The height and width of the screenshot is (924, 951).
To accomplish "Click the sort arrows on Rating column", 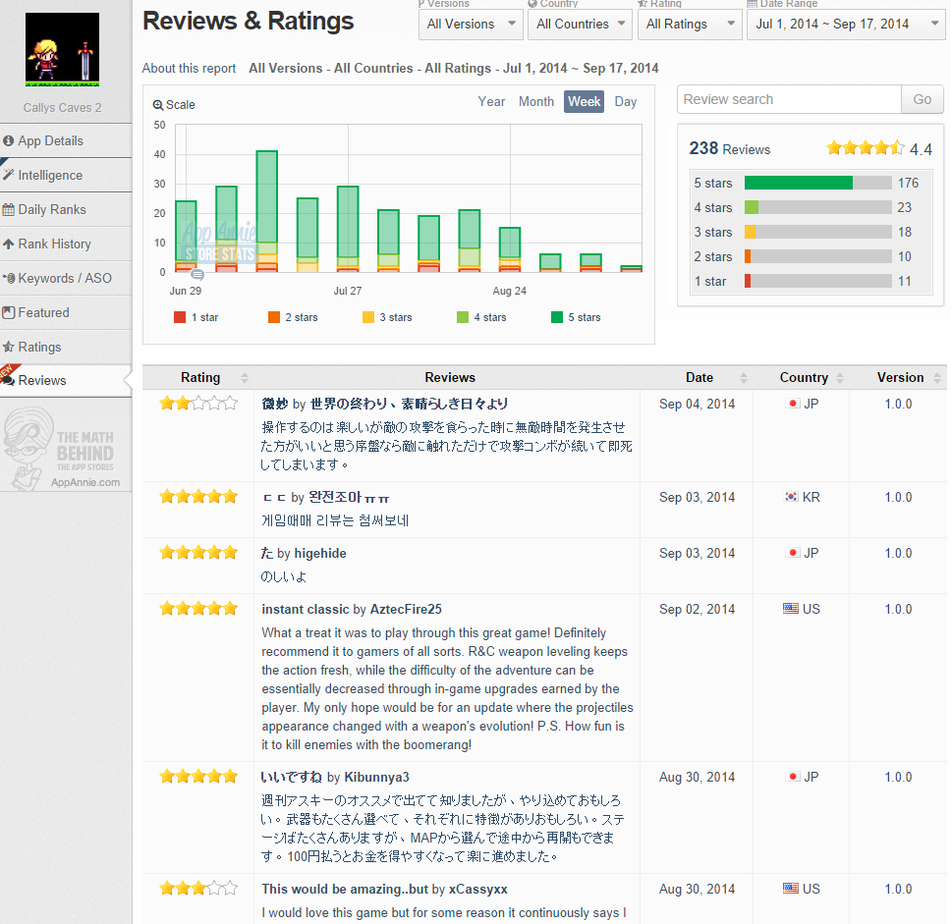I will pos(245,378).
